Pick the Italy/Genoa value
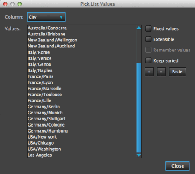Viewport: 195px width, 174px height. point(82,64)
